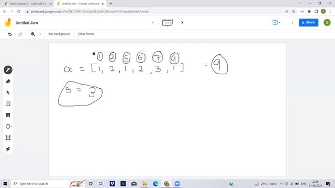Screen dimensions: 335x188
Task: Activate the Laser pointer tool
Action: [x=8, y=149]
